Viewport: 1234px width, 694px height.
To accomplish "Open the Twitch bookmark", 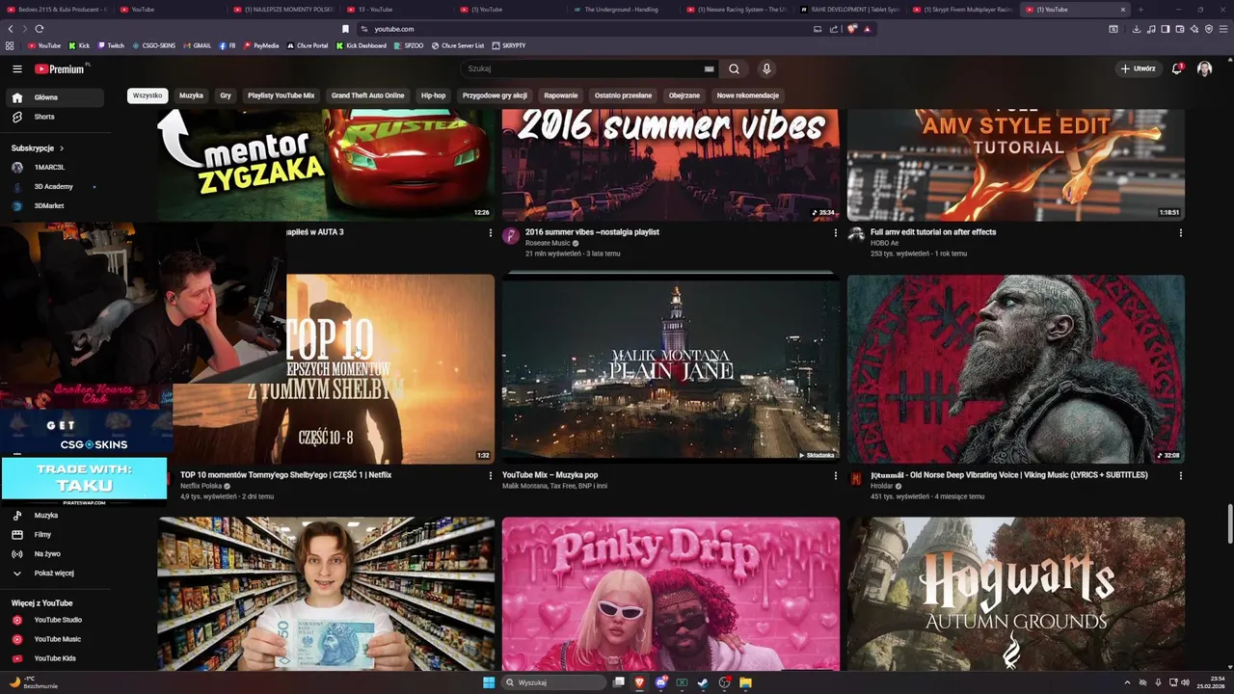I will 111,45.
